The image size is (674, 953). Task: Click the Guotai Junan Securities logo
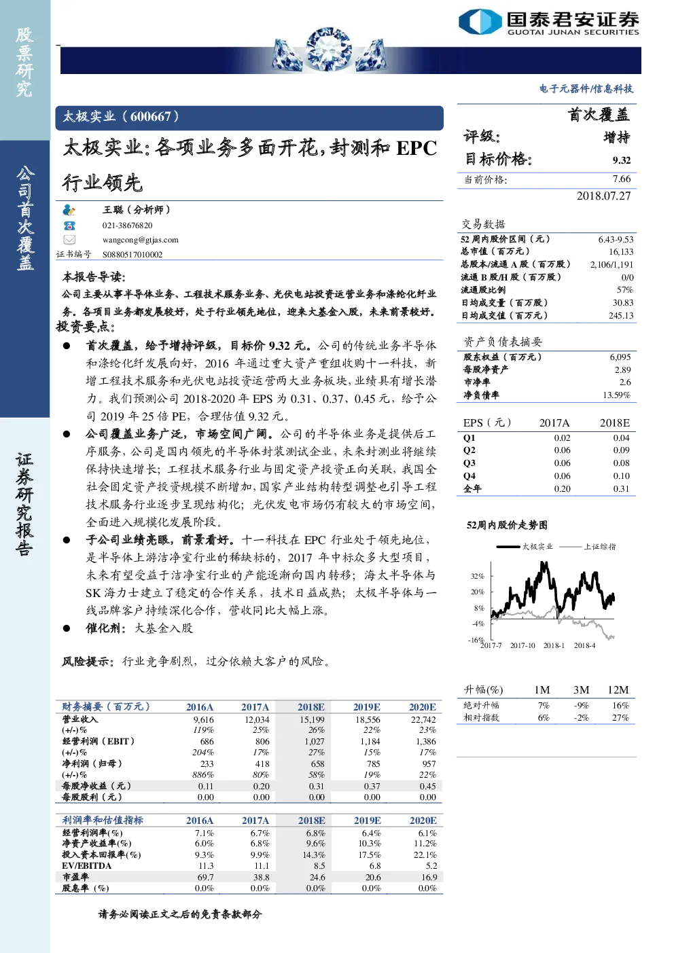[x=549, y=22]
